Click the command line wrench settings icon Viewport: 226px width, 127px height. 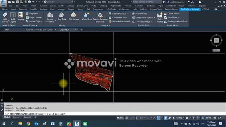click(2, 110)
